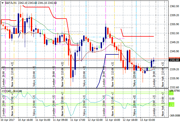This screenshot has height=123, width=180.
Task: Select the 13 Apr 03:00 time label
Action: pos(148,120)
